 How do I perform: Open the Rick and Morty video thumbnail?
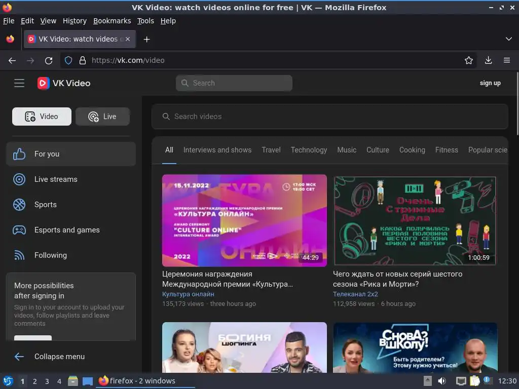pos(415,220)
